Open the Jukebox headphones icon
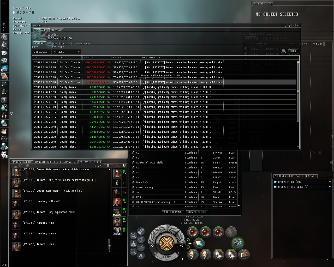 pos(4,138)
